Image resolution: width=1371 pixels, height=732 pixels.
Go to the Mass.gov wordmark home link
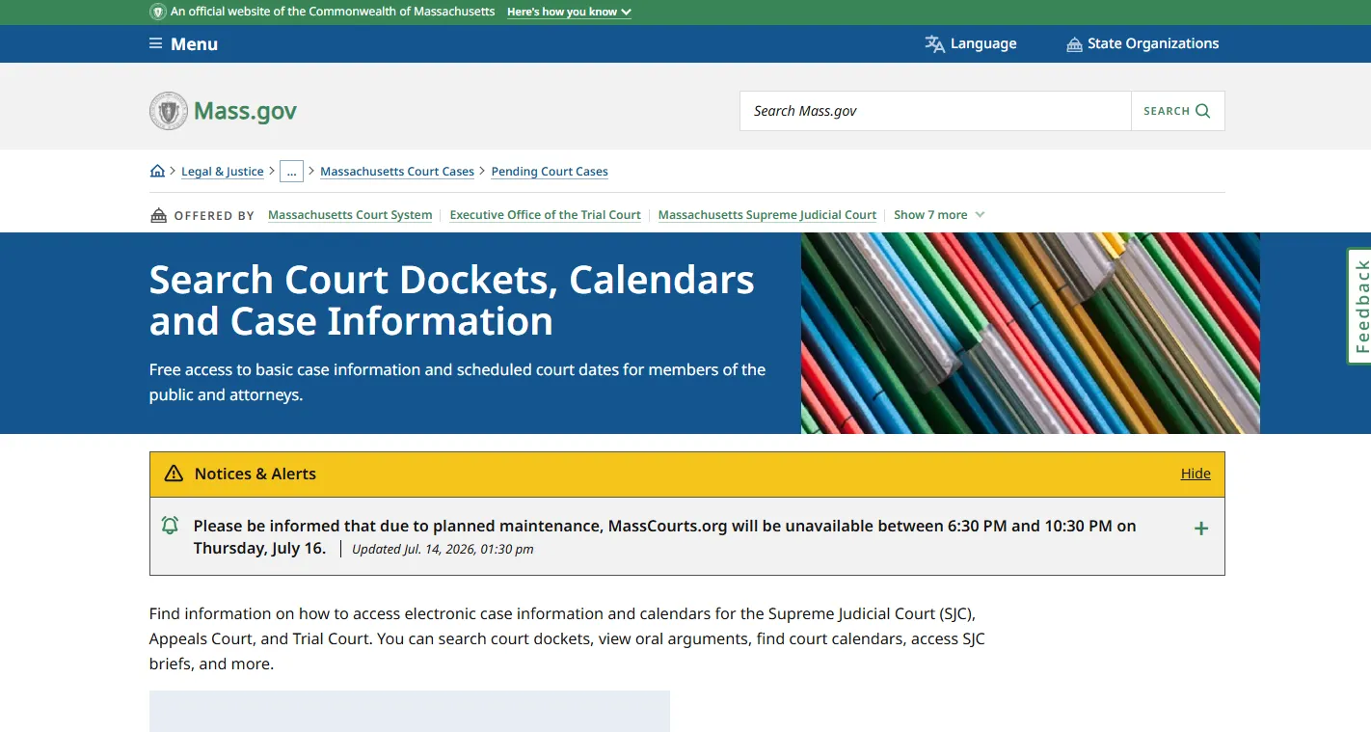(x=245, y=111)
